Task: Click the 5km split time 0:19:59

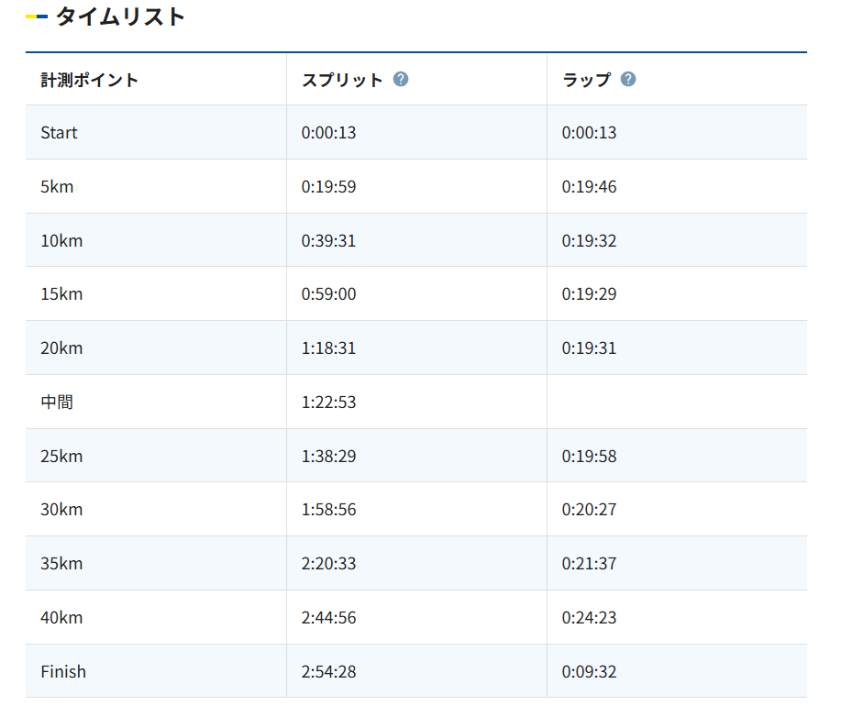Action: pos(328,187)
